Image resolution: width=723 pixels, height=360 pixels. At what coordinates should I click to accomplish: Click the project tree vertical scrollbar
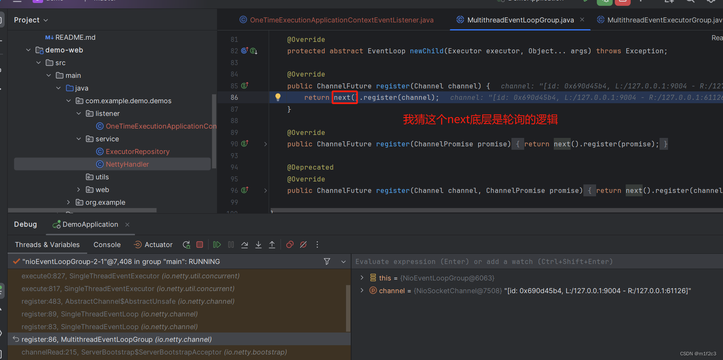pos(214,131)
